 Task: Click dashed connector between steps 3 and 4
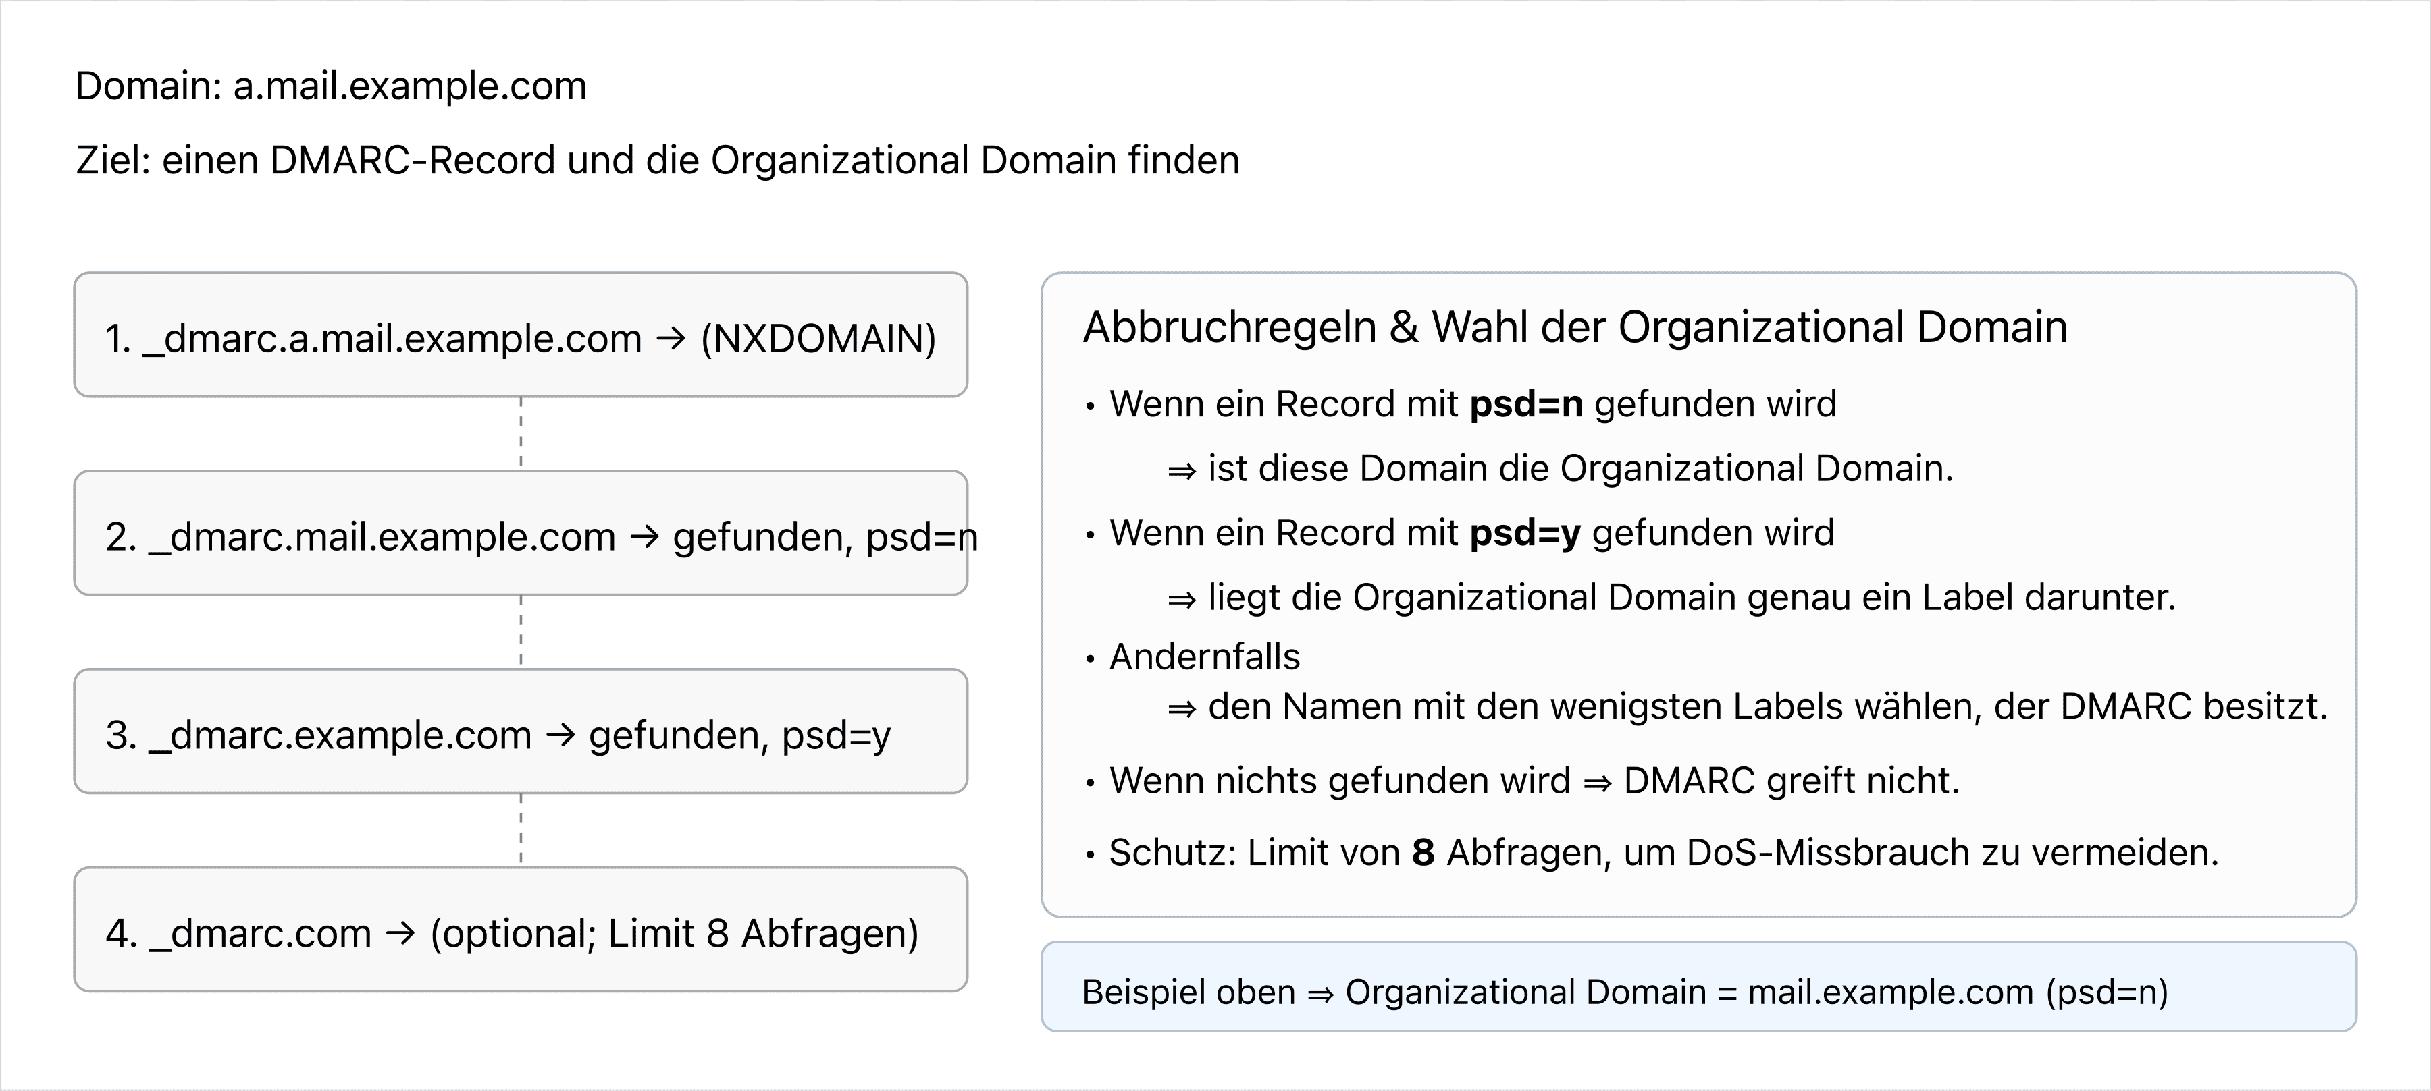click(521, 829)
